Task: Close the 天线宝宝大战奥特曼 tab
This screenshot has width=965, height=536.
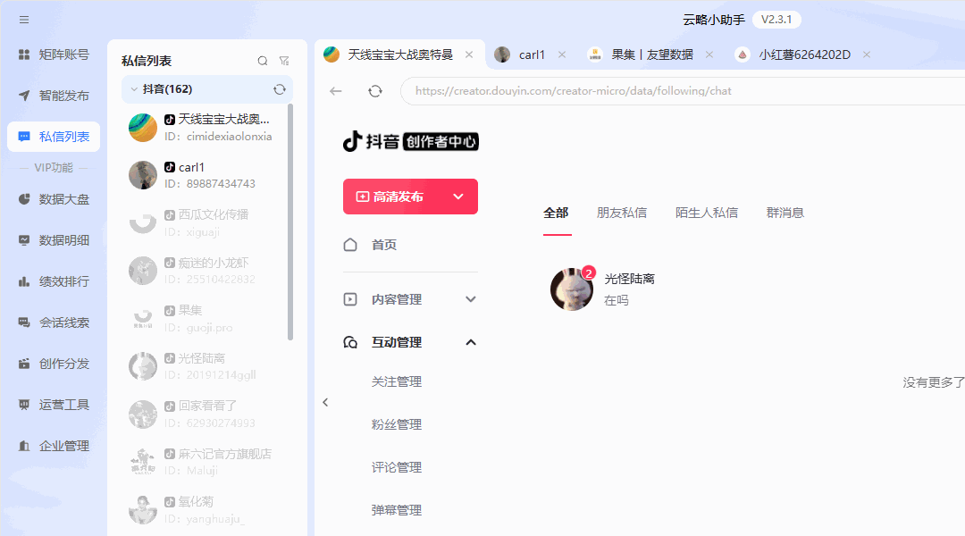Action: (469, 54)
